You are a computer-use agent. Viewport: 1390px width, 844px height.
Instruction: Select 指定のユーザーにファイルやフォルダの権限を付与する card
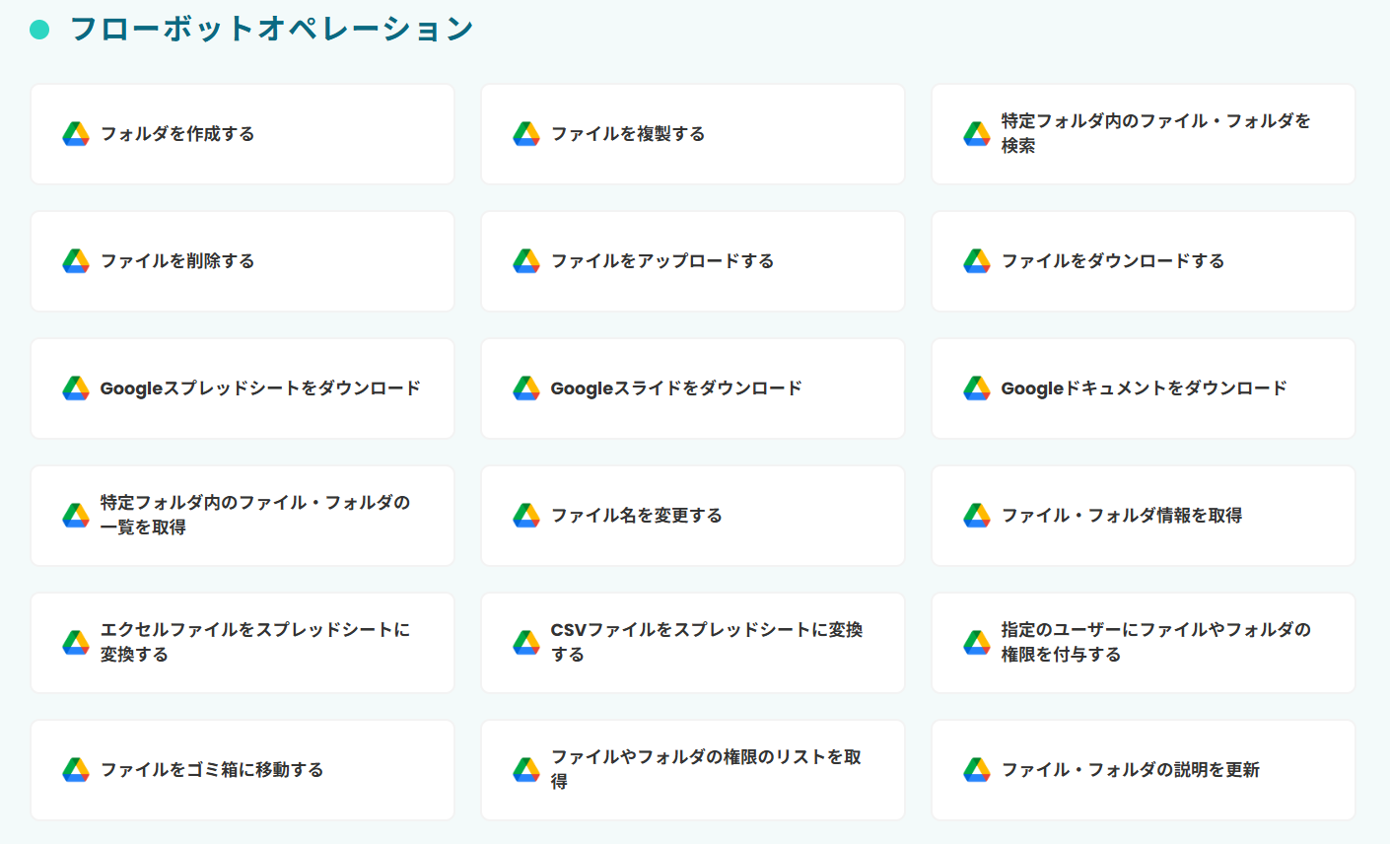coord(1155,642)
